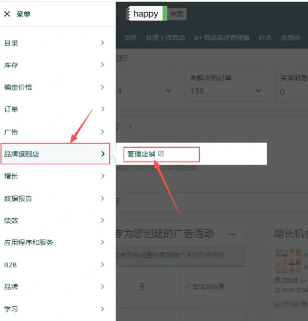Open the 管理店铺 link
Screen dimensions: 308x321
(141, 154)
